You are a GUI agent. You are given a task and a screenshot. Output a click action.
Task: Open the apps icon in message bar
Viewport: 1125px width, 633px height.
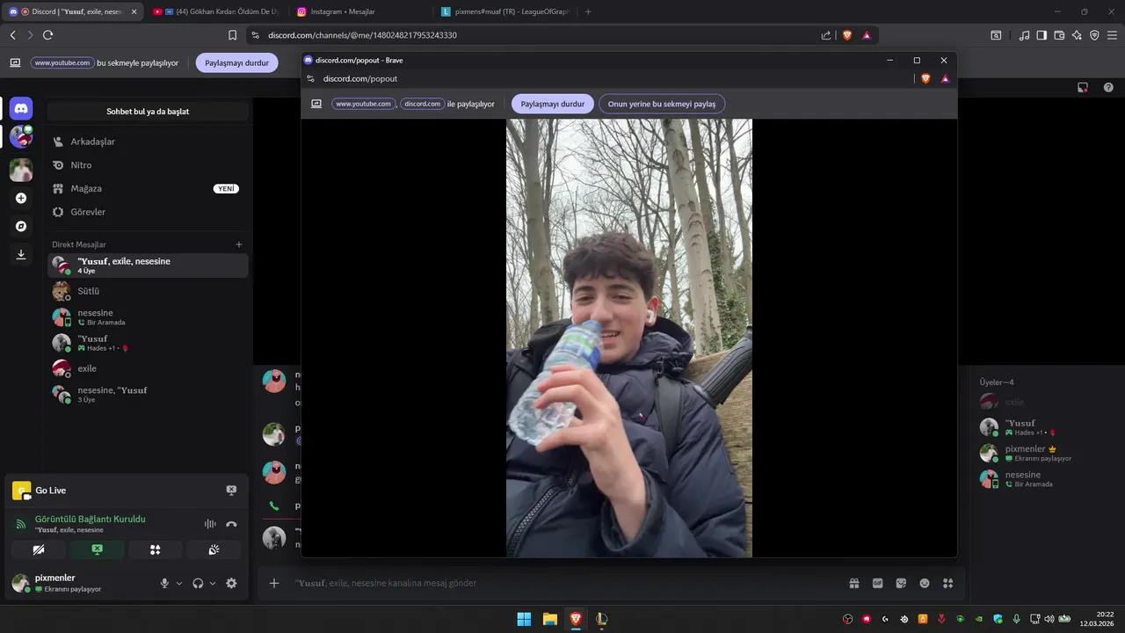coord(947,583)
